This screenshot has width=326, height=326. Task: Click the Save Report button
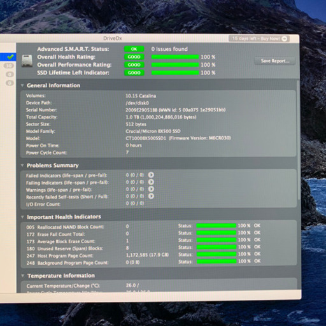(x=275, y=61)
